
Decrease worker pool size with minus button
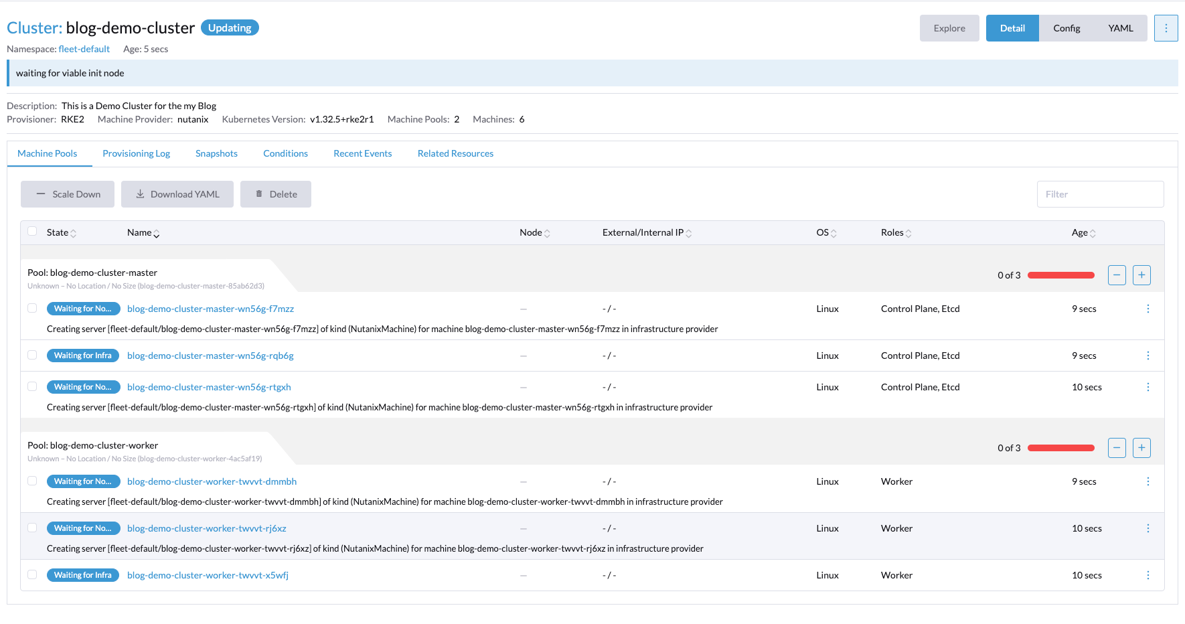1117,448
